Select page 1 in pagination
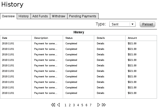The width and height of the screenshot is (158, 107). click(x=65, y=105)
